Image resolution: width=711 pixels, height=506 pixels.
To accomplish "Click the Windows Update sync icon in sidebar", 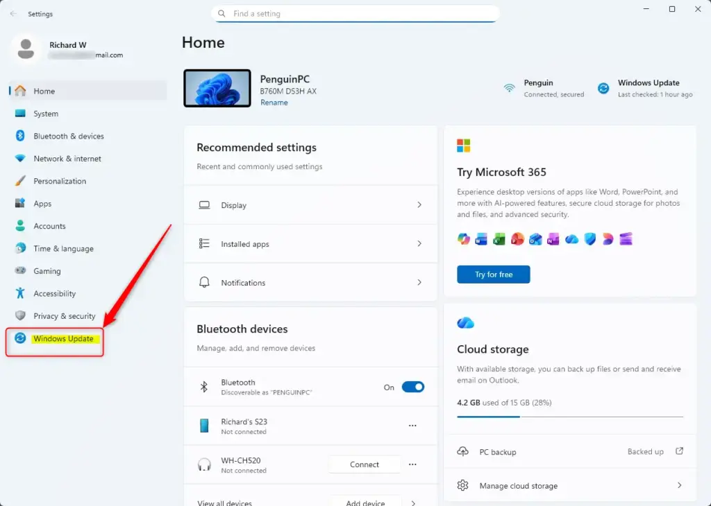I will 20,338.
